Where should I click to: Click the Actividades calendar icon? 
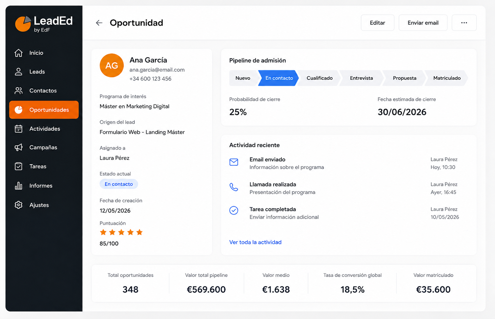tap(19, 129)
